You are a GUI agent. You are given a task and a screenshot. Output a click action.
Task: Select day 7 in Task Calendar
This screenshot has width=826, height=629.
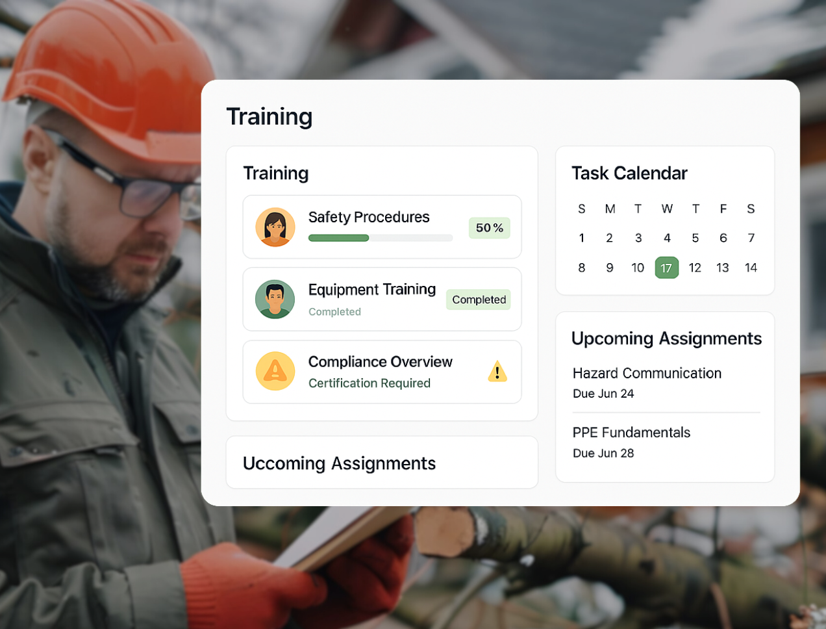tap(751, 238)
